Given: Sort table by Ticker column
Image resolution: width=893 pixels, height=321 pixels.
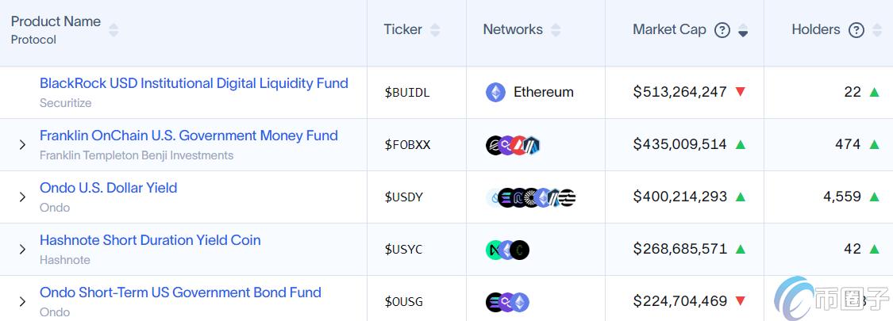Looking at the screenshot, I should 435,30.
